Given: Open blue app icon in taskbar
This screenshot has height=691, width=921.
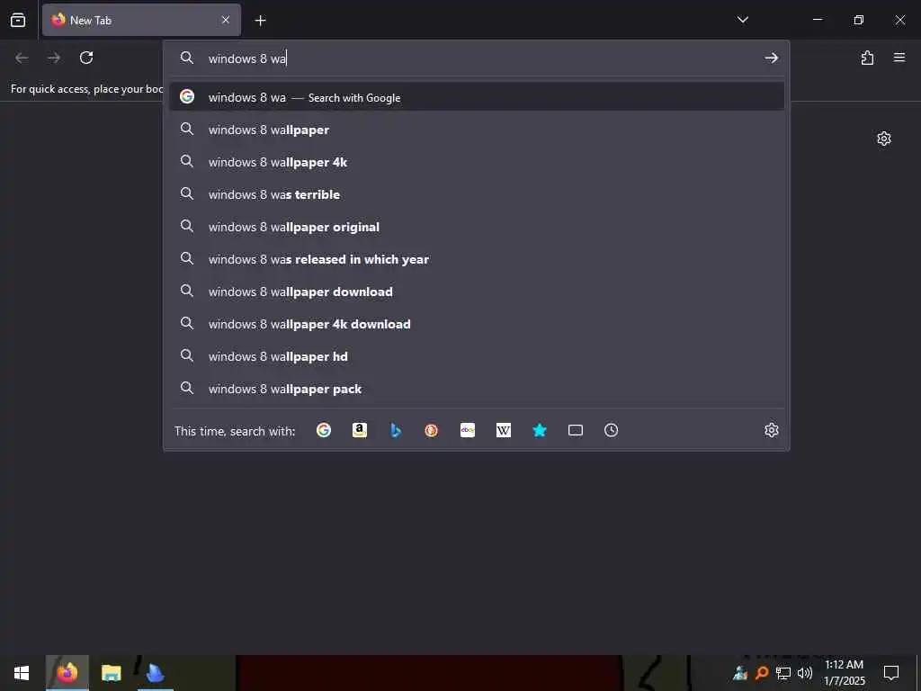Looking at the screenshot, I should 155,673.
